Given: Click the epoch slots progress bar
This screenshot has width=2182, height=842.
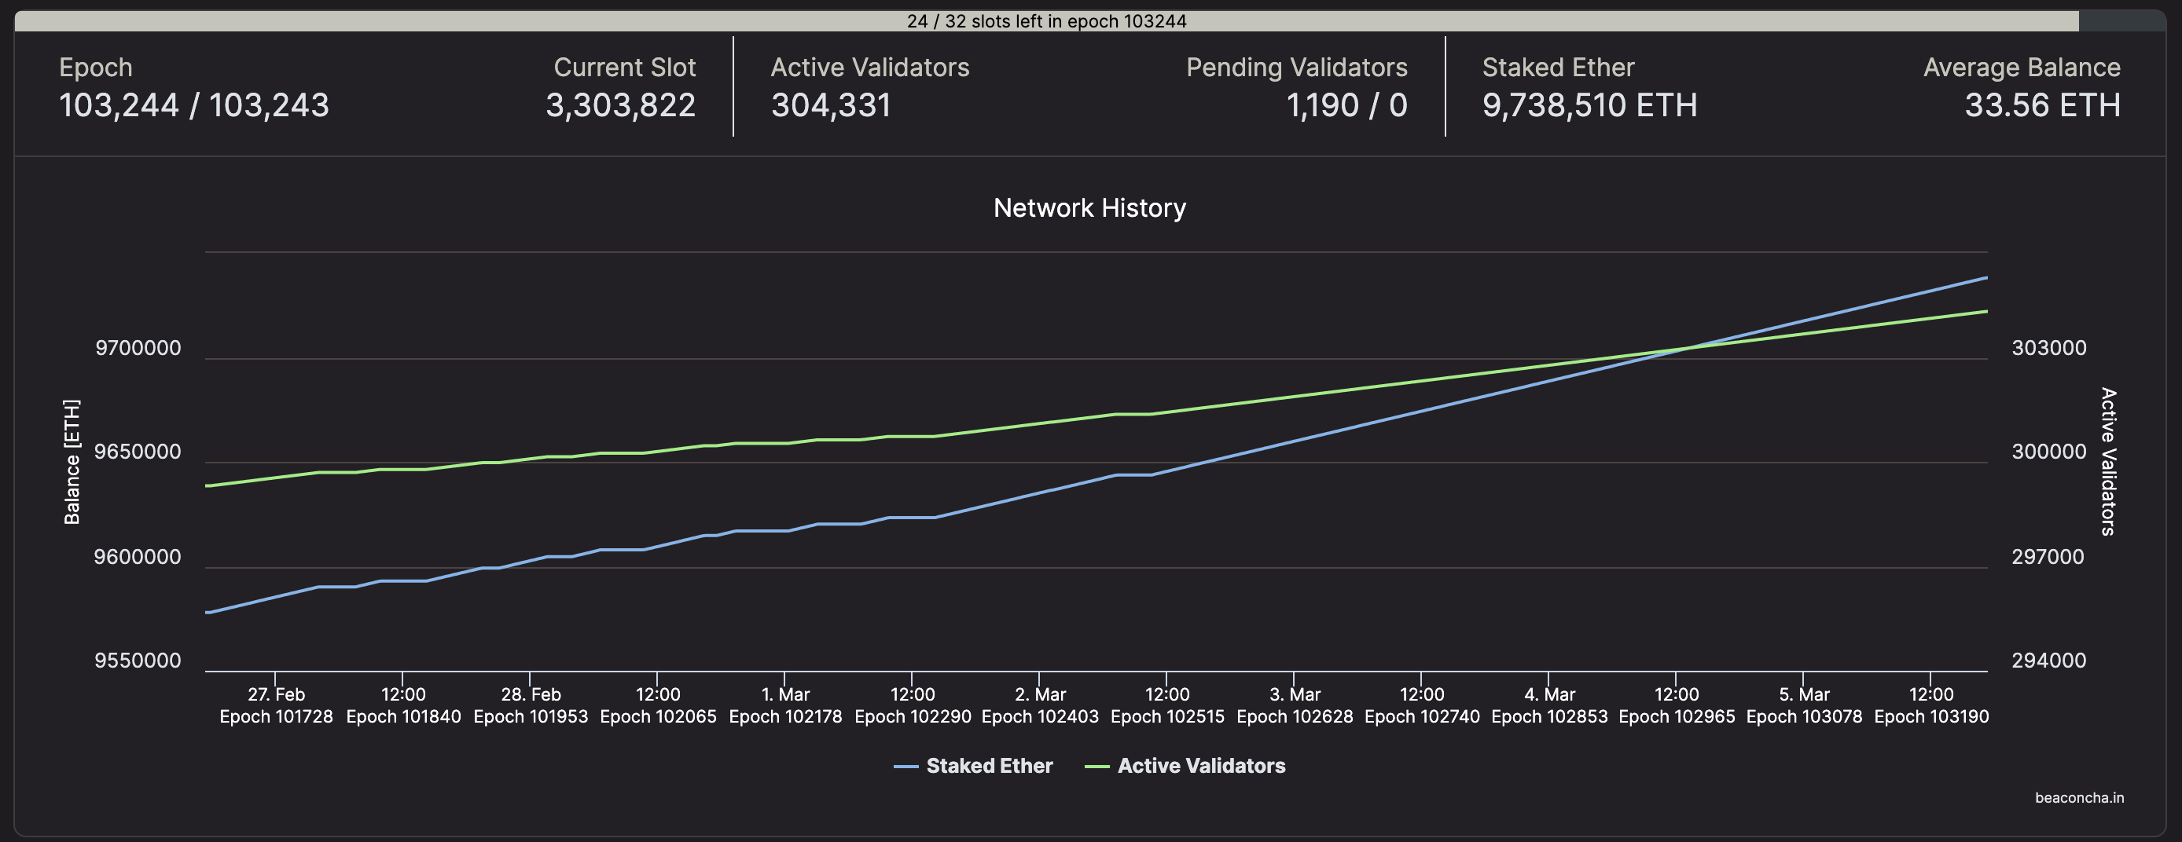Looking at the screenshot, I should 1090,20.
